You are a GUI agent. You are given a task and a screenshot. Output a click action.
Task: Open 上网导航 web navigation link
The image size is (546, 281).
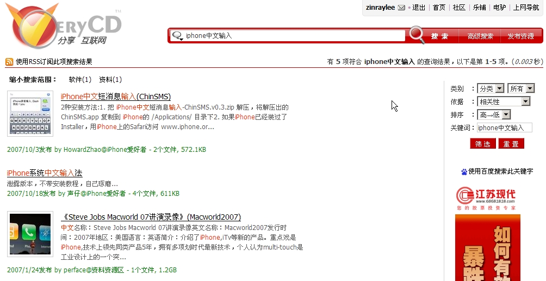point(526,8)
